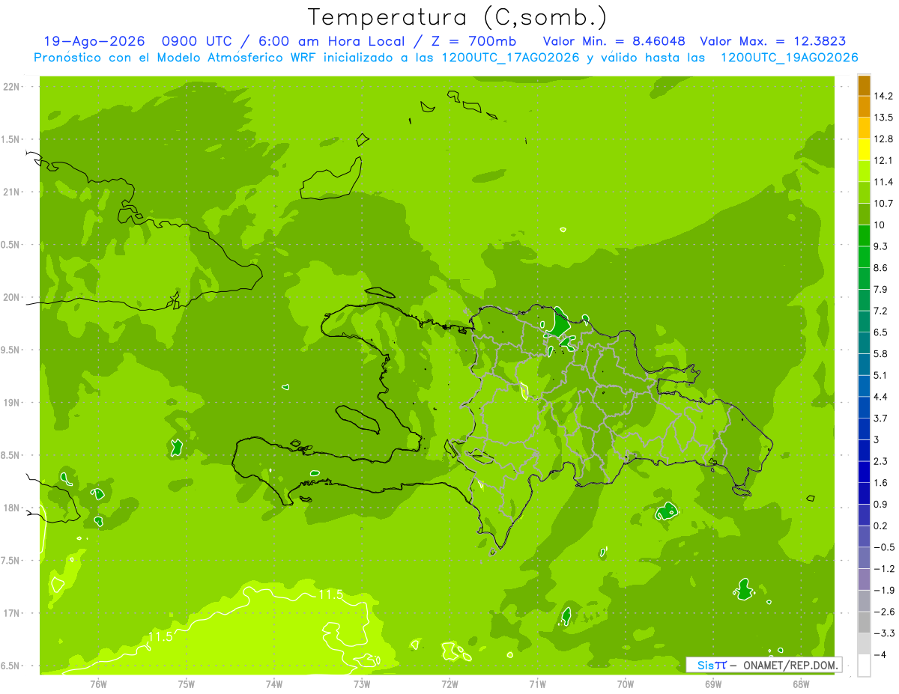This screenshot has height=694, width=899.
Task: Select the legend swatch between 9.3 and 8.6
Action: pos(864,257)
